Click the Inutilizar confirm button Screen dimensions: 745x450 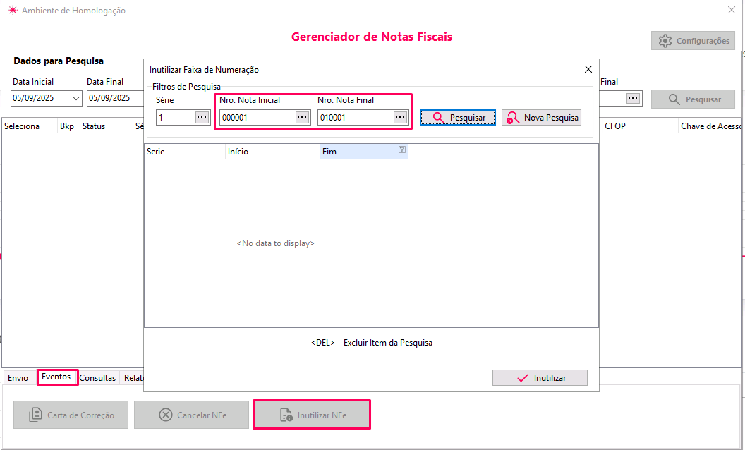point(540,377)
